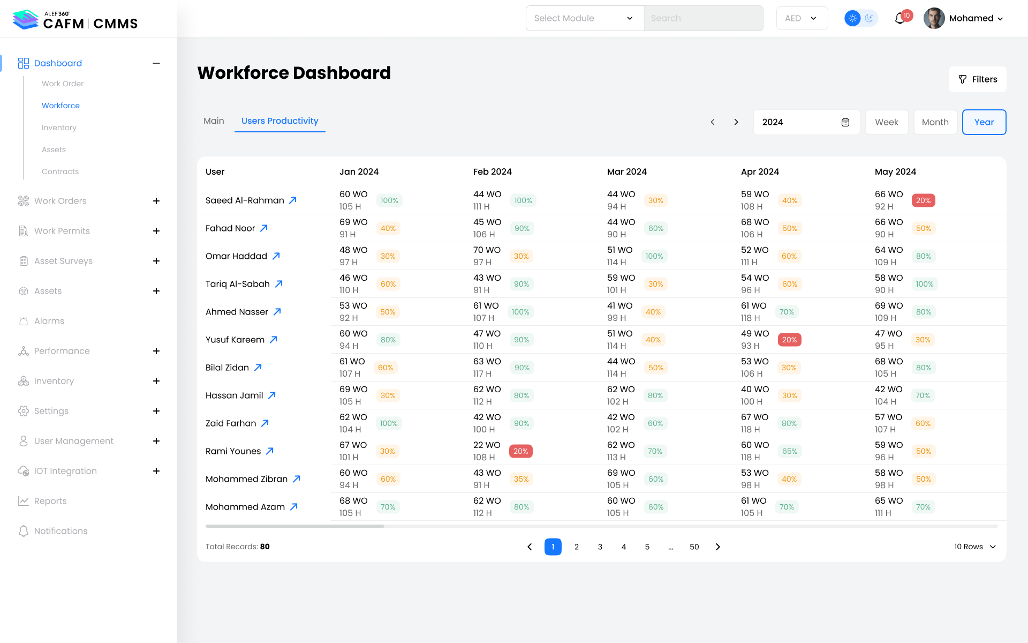The image size is (1028, 643).
Task: Click the IOT Integration cloud icon
Action: coord(24,471)
